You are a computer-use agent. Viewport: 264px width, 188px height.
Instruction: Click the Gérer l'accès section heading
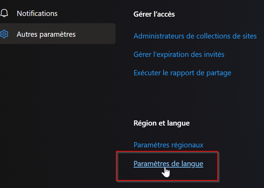click(154, 14)
